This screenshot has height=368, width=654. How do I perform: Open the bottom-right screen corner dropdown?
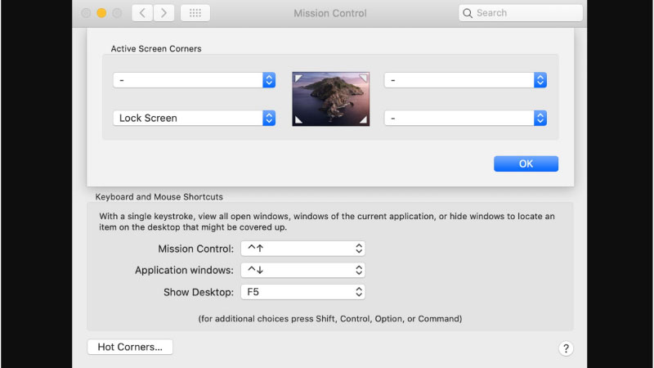[x=464, y=118]
